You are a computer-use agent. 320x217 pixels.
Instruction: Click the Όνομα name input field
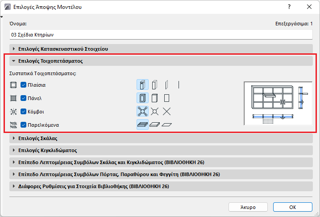[160, 34]
